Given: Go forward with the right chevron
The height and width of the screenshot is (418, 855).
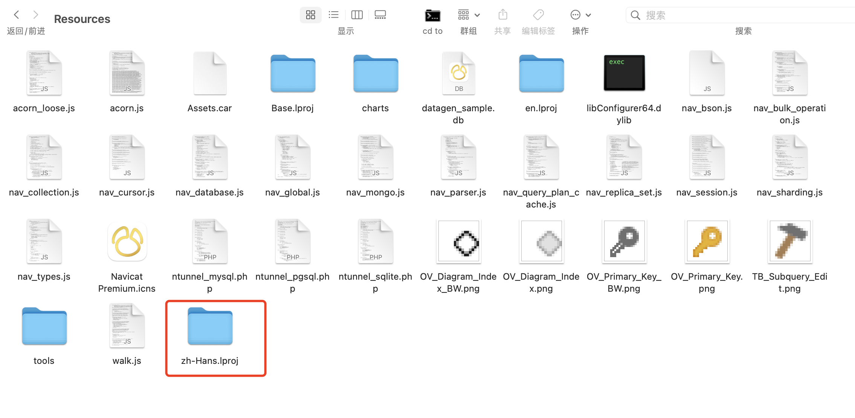Looking at the screenshot, I should coord(36,15).
